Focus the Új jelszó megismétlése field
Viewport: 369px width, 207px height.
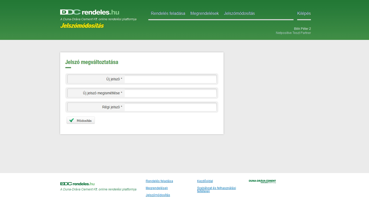tap(170, 93)
